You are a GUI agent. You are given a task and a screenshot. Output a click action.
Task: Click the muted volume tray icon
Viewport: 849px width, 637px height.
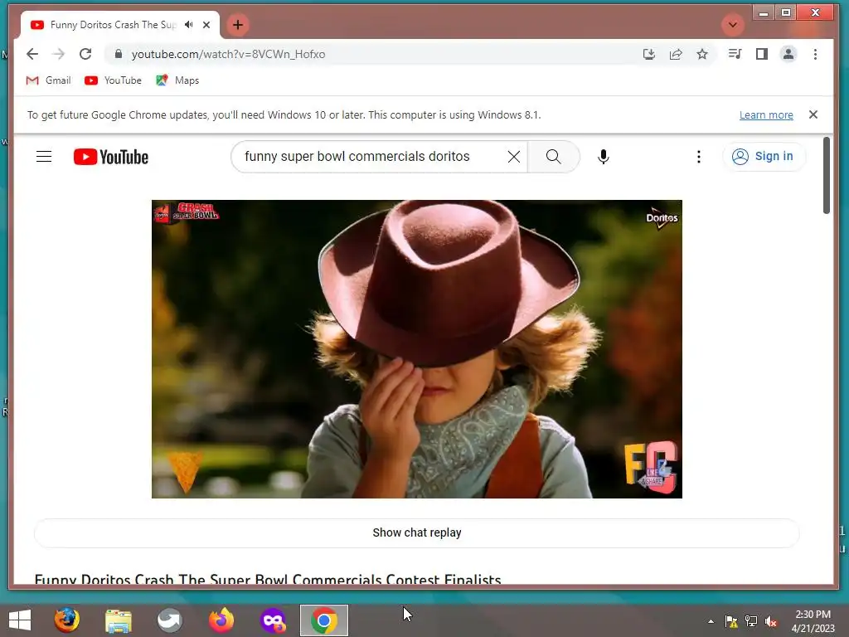770,621
